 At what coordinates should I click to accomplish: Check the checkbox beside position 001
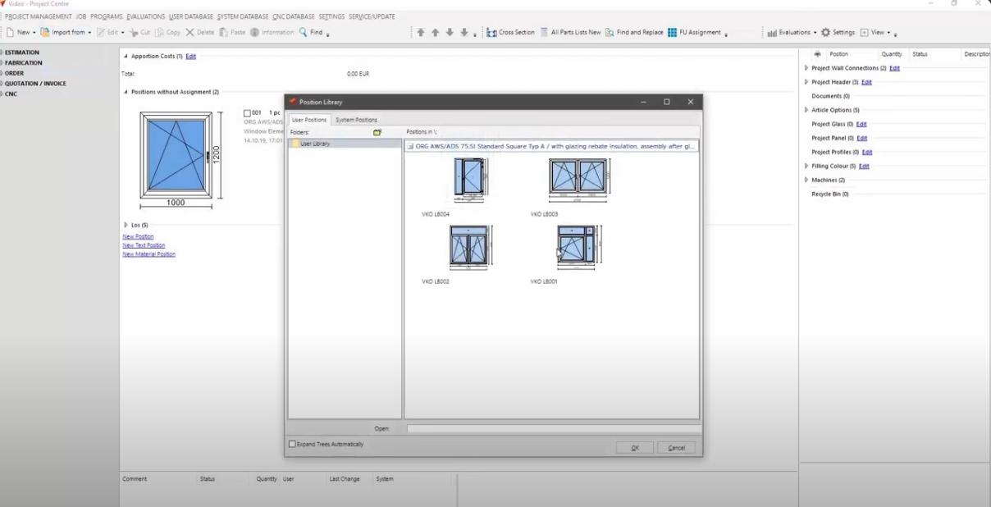[x=247, y=112]
